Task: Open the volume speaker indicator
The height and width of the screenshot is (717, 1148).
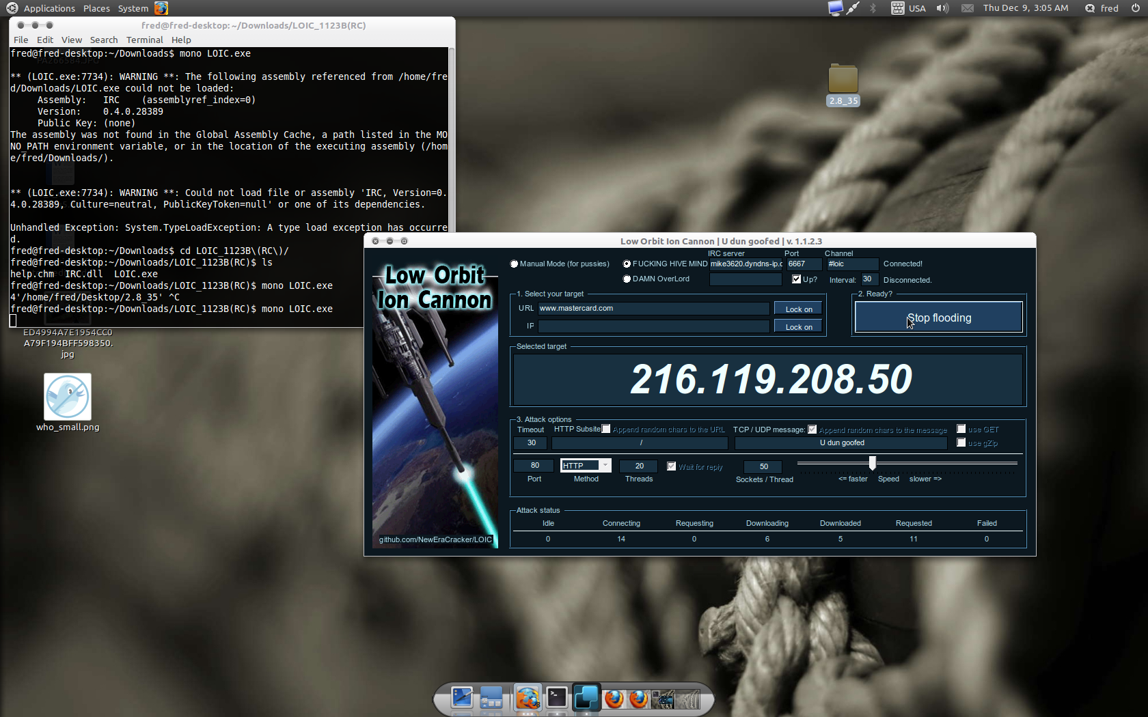Action: click(943, 8)
